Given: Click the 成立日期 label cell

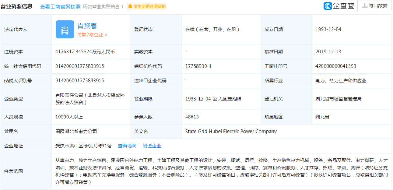Looking at the screenshot, I should pos(286,29).
